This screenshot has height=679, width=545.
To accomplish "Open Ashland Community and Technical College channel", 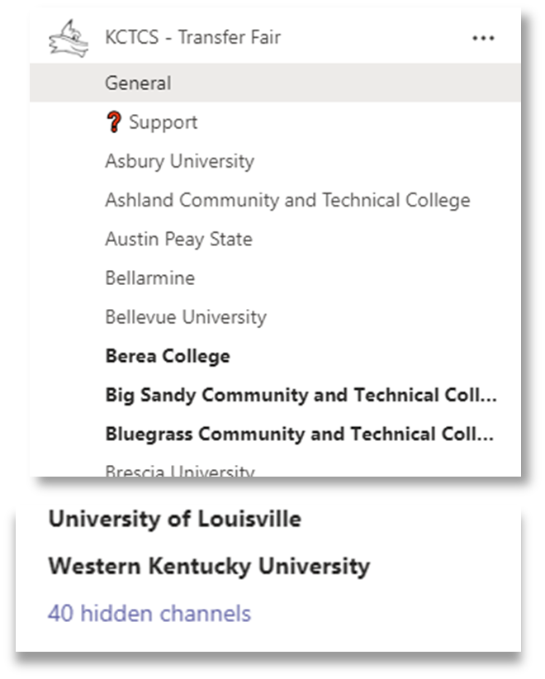I will coord(275,200).
